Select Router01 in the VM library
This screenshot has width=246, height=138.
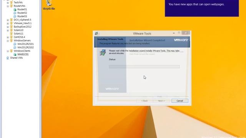coord(22,9)
